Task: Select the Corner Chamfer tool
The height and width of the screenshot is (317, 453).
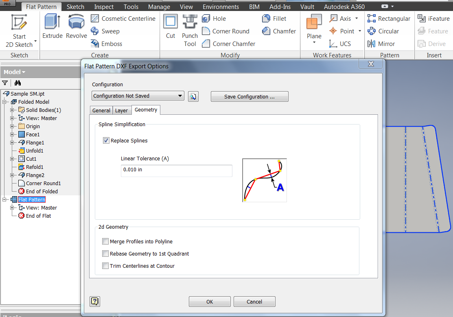Action: [228, 44]
